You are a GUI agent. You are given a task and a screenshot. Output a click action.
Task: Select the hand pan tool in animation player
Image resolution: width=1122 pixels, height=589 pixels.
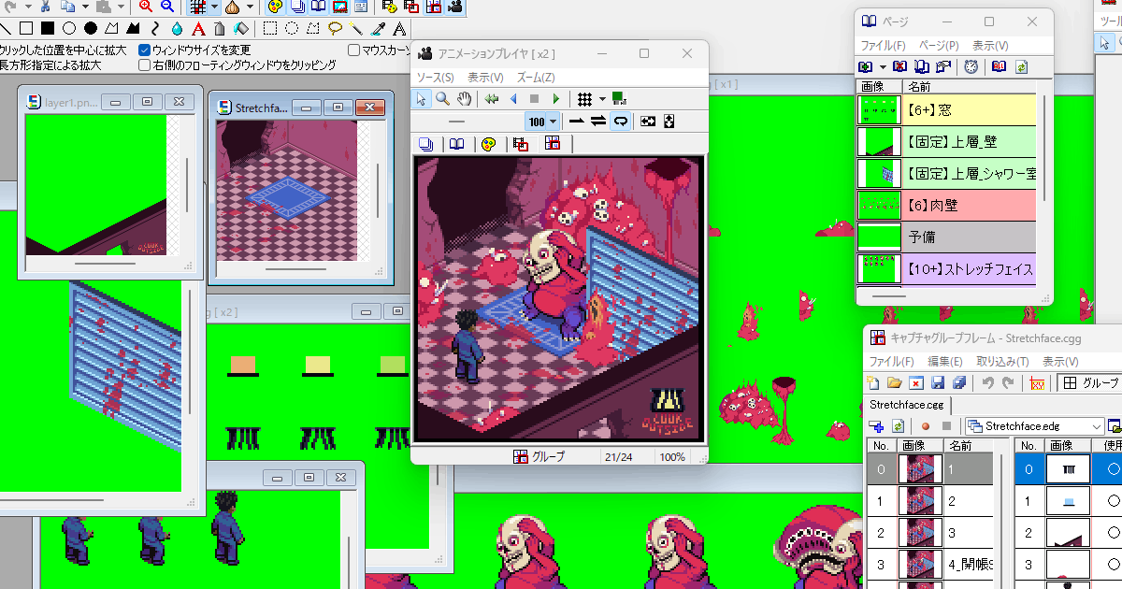click(464, 99)
